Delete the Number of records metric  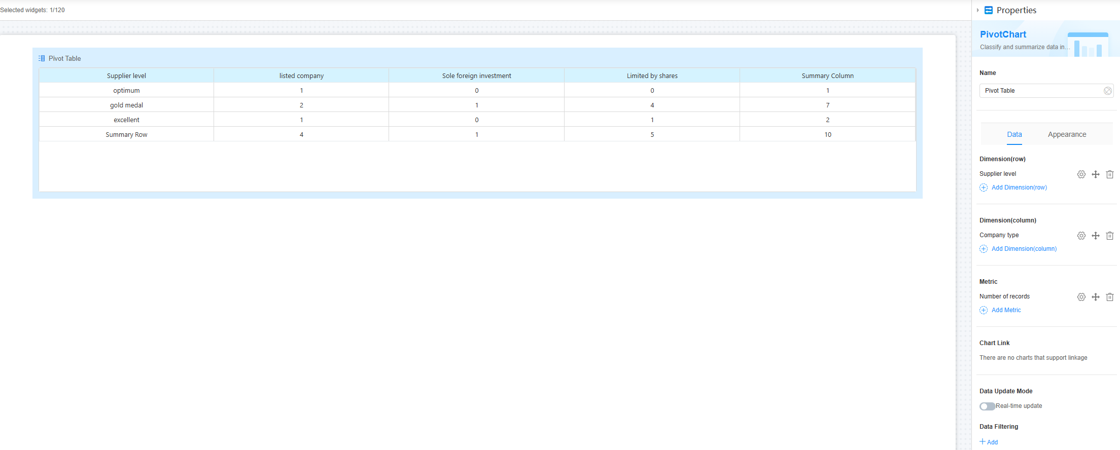click(x=1110, y=297)
